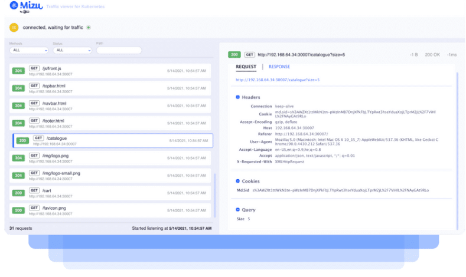Switch to the RESPONSE tab
The width and height of the screenshot is (466, 277).
(x=279, y=67)
